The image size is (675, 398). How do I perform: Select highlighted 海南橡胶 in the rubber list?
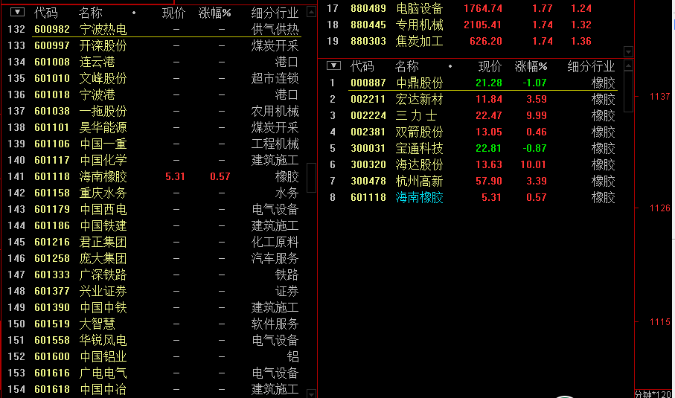pos(473,197)
